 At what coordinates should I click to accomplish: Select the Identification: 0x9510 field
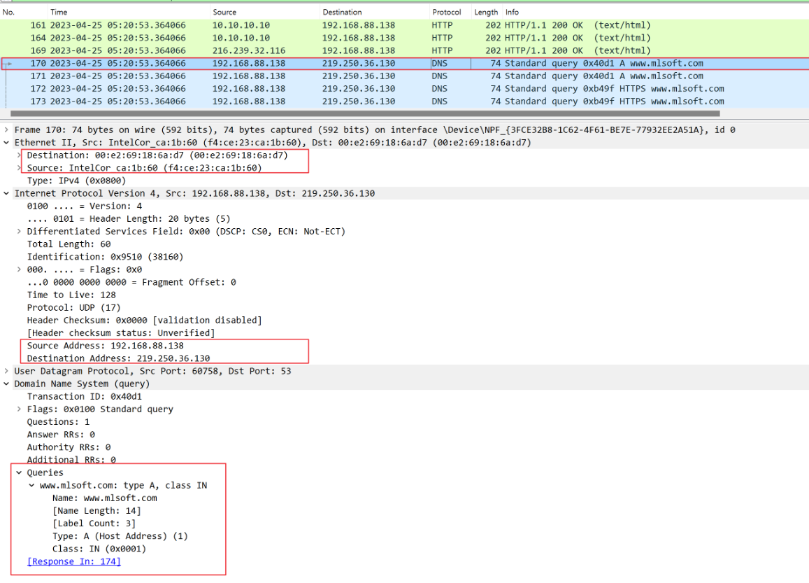(105, 257)
